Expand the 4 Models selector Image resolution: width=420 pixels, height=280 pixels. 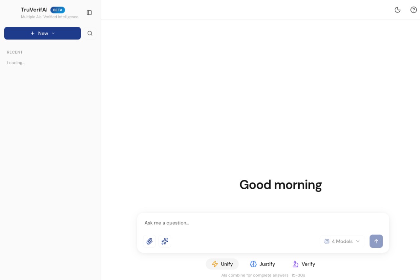coord(342,241)
